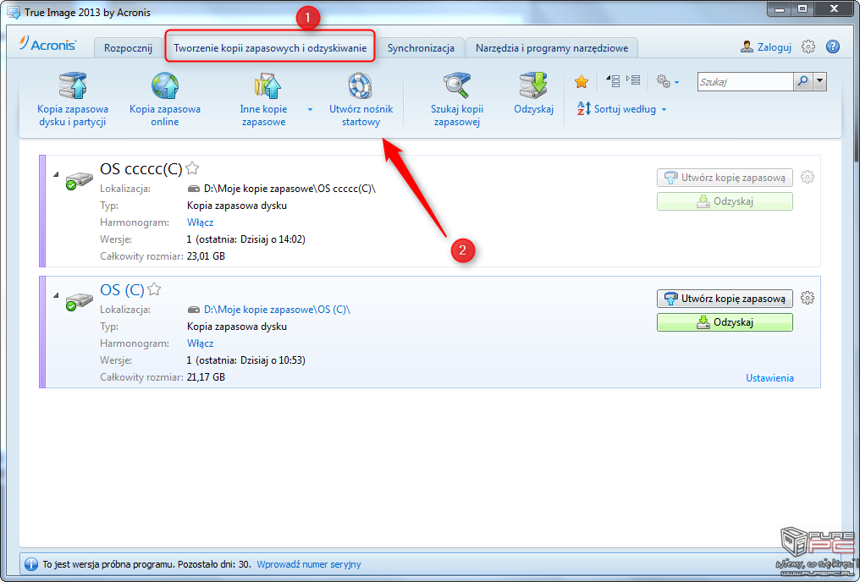Click the Acronis logo
The height and width of the screenshot is (582, 860).
[x=47, y=44]
